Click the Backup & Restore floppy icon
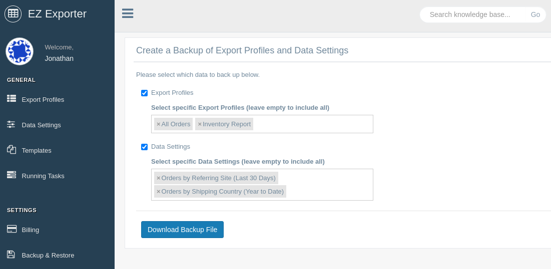The width and height of the screenshot is (551, 269). (11, 255)
